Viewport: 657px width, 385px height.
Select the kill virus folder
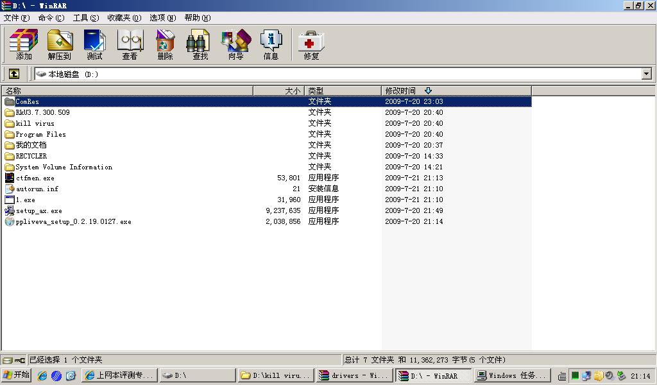(30, 123)
